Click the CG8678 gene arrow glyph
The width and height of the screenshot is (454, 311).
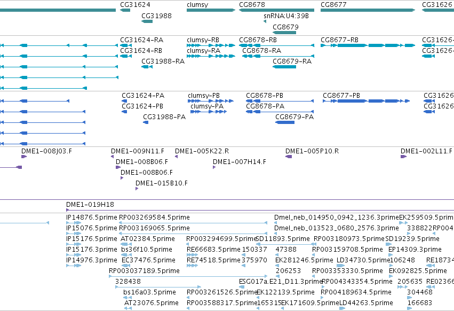[276, 10]
